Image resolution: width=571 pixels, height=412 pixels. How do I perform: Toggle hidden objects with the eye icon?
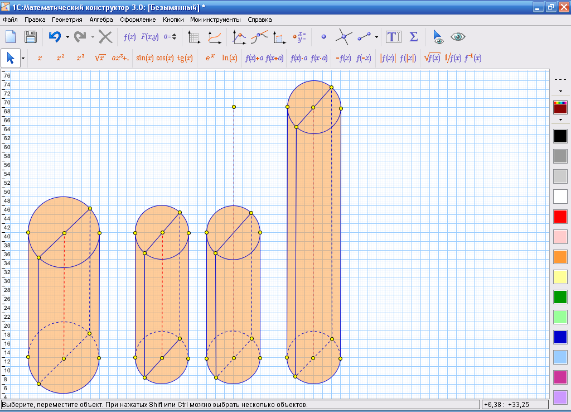458,36
